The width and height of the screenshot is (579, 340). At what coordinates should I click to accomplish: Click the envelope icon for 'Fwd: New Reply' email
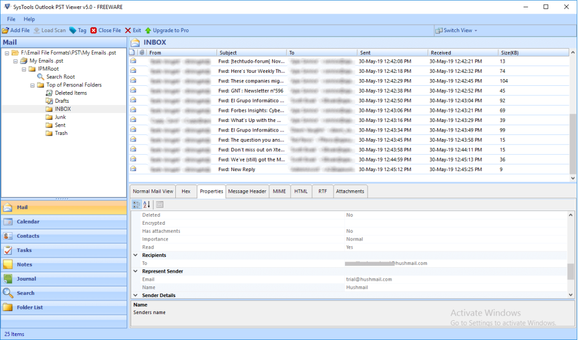133,169
